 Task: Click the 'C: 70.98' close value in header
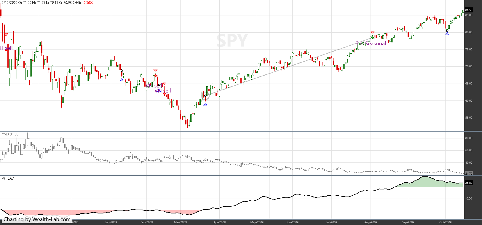(x=65, y=3)
